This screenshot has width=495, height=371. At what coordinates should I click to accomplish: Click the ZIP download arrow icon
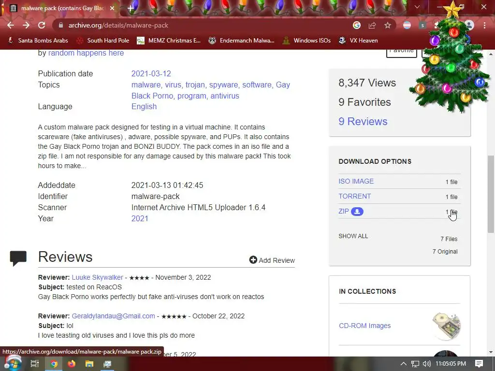(357, 212)
